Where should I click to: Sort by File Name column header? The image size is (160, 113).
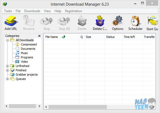[x=61, y=37]
